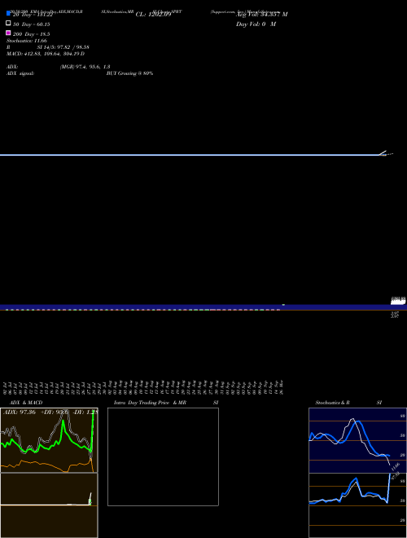Select the '200 Day = 18.5' label
The height and width of the screenshot is (538, 407).
[31, 34]
